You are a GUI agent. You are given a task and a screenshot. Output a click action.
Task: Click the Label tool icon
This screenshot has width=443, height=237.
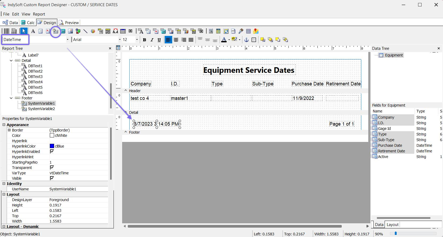pyautogui.click(x=33, y=31)
